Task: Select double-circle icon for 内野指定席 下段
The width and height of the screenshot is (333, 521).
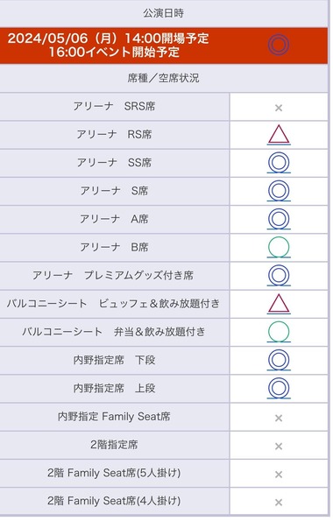Action: pyautogui.click(x=279, y=360)
